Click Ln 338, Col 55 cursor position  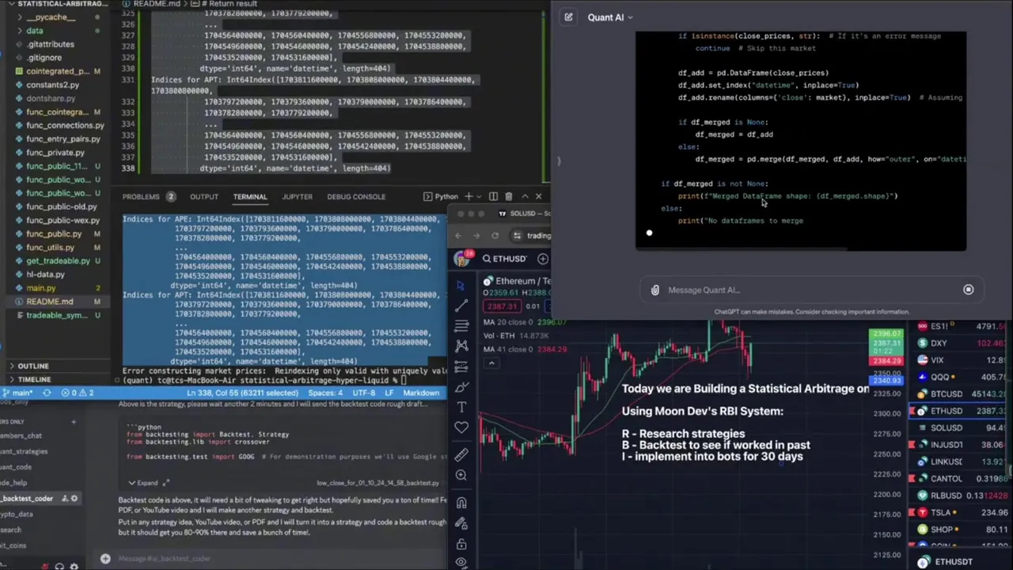[x=241, y=393]
